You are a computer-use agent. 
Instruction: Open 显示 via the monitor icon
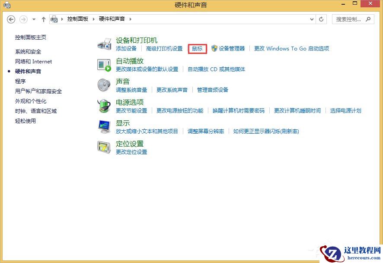point(104,127)
